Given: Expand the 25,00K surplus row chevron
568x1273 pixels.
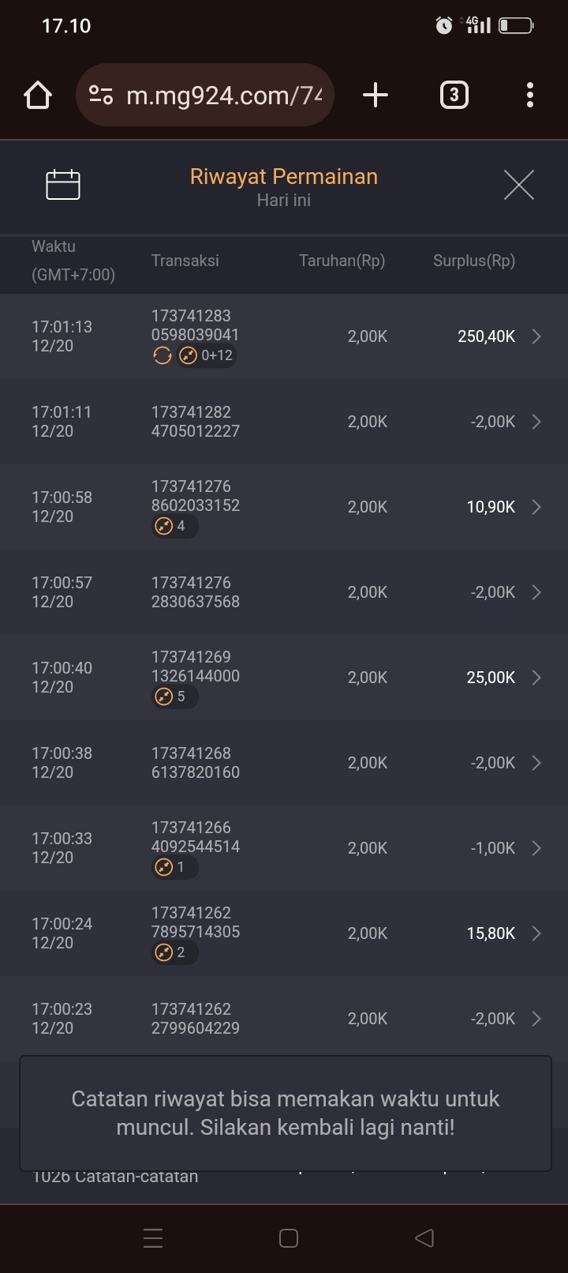Looking at the screenshot, I should tap(536, 678).
